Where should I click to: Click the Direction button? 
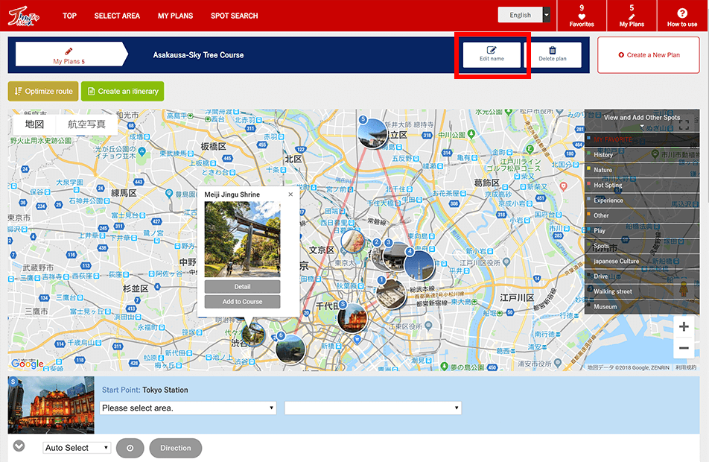tap(176, 448)
